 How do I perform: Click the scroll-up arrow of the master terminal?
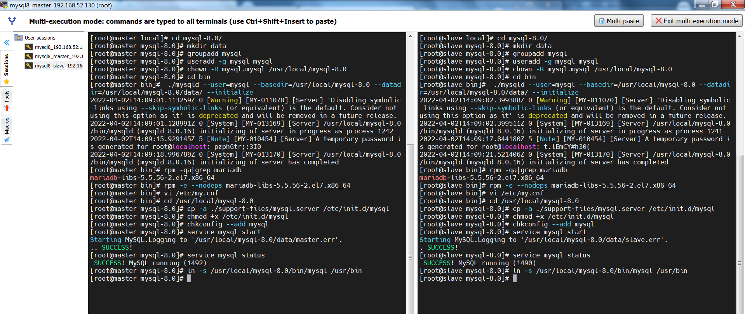tap(410, 36)
